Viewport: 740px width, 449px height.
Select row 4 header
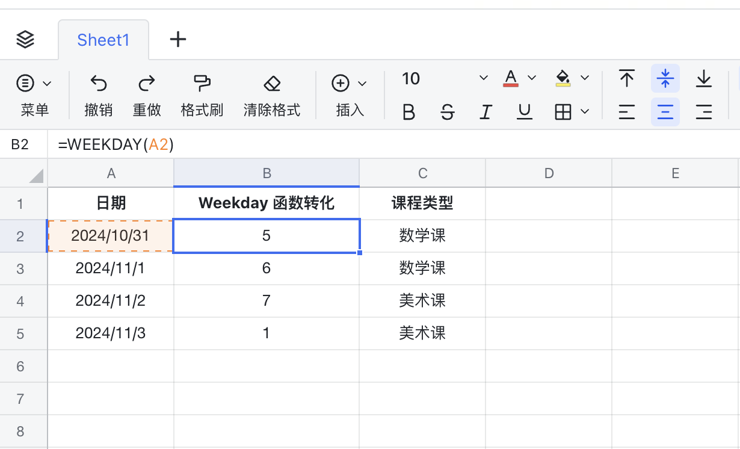[x=23, y=301]
